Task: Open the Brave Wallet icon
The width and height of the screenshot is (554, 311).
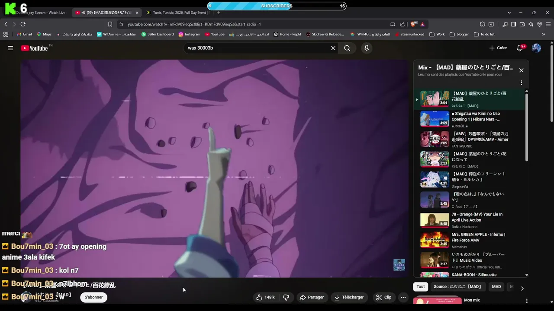Action: pyautogui.click(x=522, y=24)
